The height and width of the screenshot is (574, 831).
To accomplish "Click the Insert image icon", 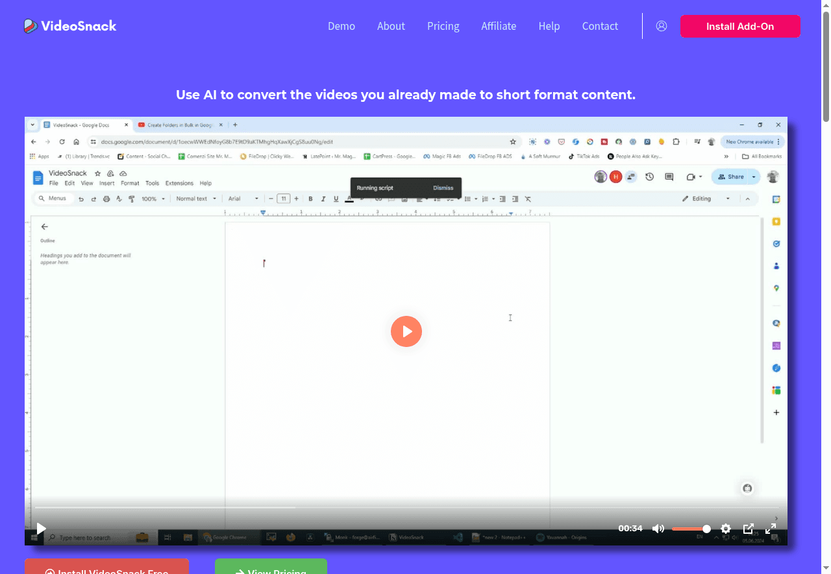I will 405,198.
